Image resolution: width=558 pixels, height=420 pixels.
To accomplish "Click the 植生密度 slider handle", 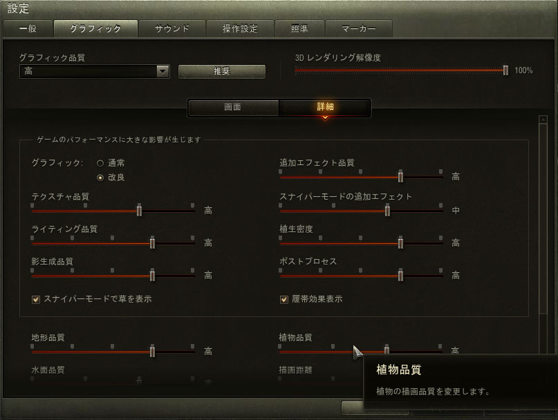I will pyautogui.click(x=400, y=243).
